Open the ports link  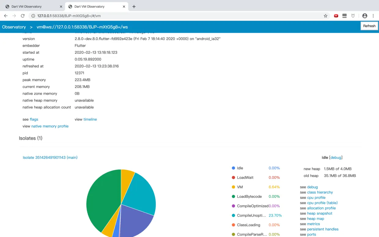(x=311, y=235)
